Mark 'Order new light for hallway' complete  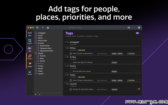tap(71, 62)
